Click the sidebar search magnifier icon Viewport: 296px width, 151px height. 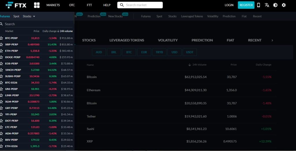(x=1, y=24)
